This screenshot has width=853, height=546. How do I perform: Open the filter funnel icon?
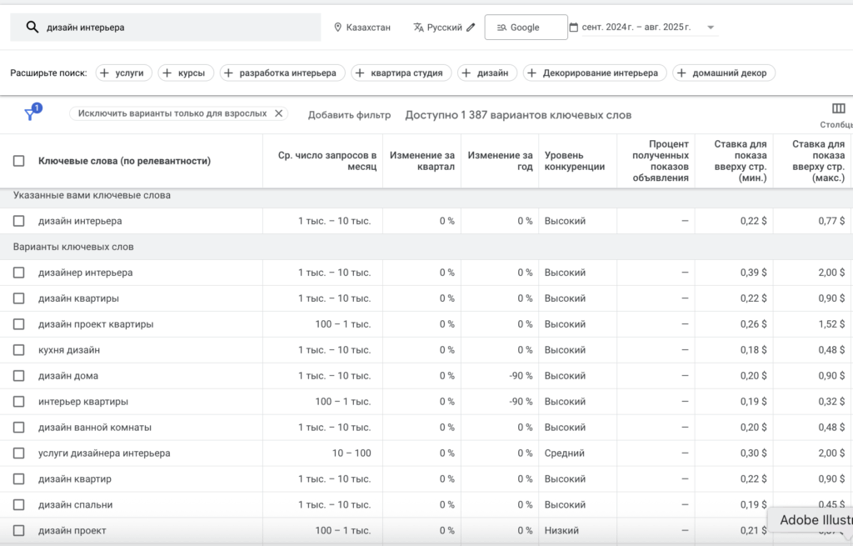coord(31,114)
